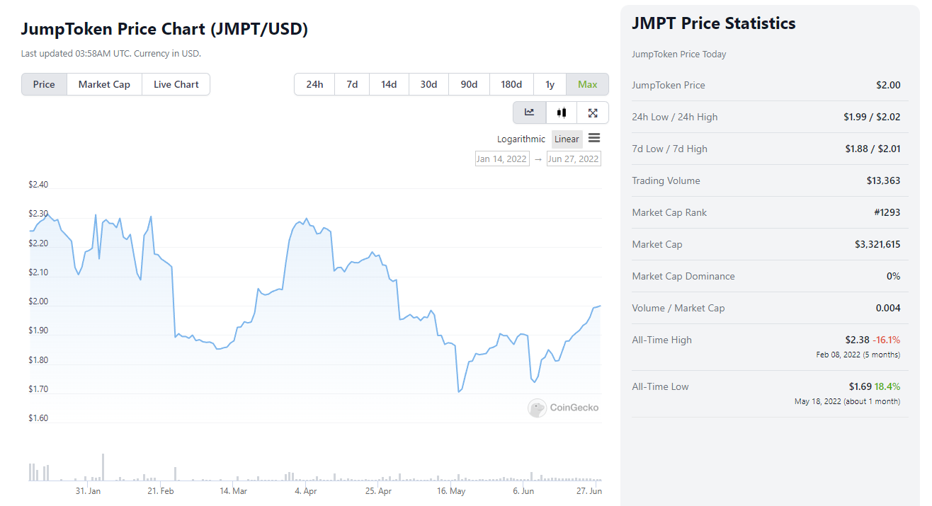Open chart hamburger menu icon
The width and height of the screenshot is (932, 506).
pos(594,138)
